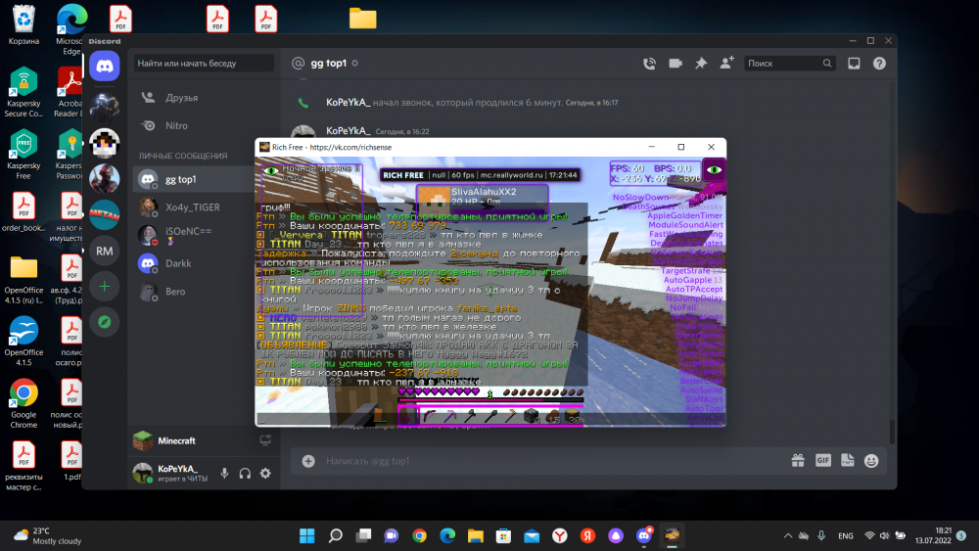Open User Settings gear in Discord
Image resolution: width=979 pixels, height=551 pixels.
coord(265,473)
